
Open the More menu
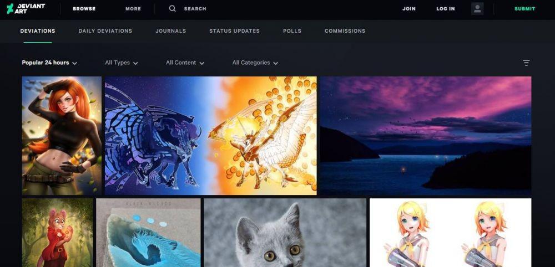pyautogui.click(x=133, y=9)
